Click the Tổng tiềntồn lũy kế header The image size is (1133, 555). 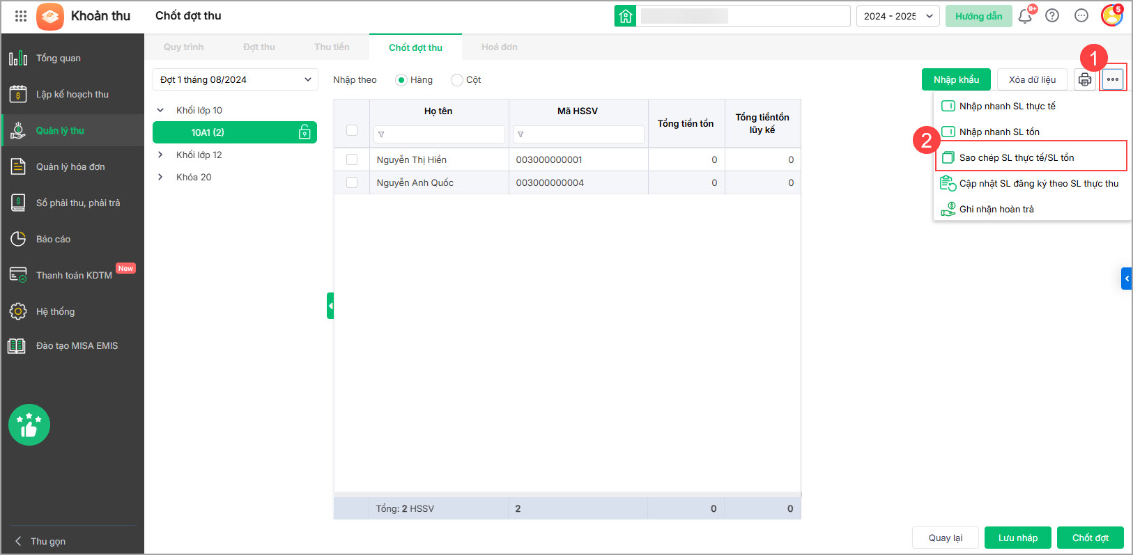[x=762, y=123]
